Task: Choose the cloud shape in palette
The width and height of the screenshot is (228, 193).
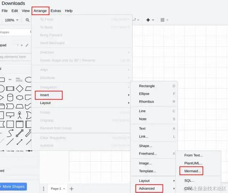Action: (20, 97)
